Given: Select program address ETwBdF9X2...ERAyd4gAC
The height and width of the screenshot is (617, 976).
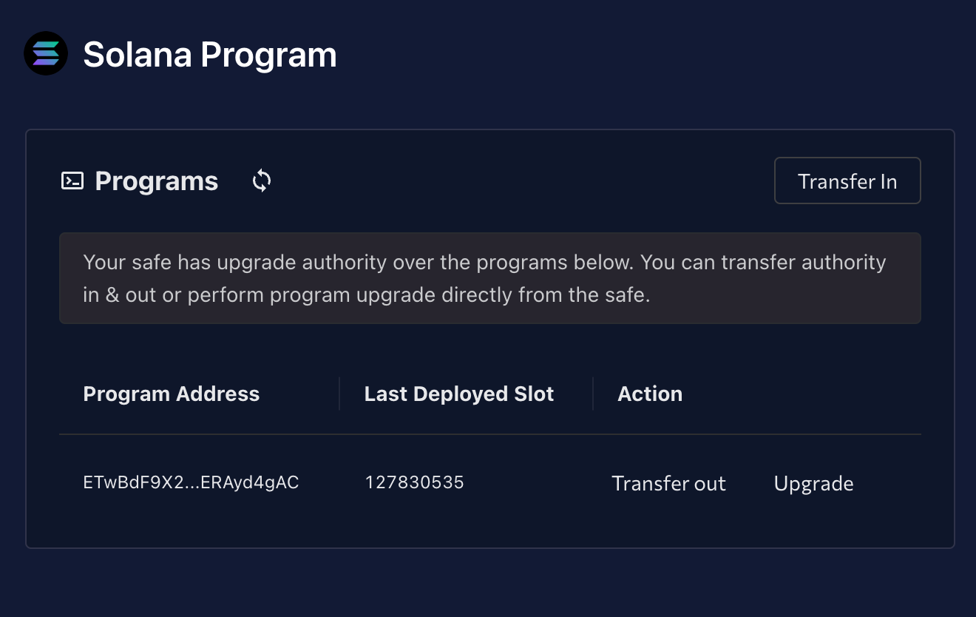Looking at the screenshot, I should pos(191,482).
